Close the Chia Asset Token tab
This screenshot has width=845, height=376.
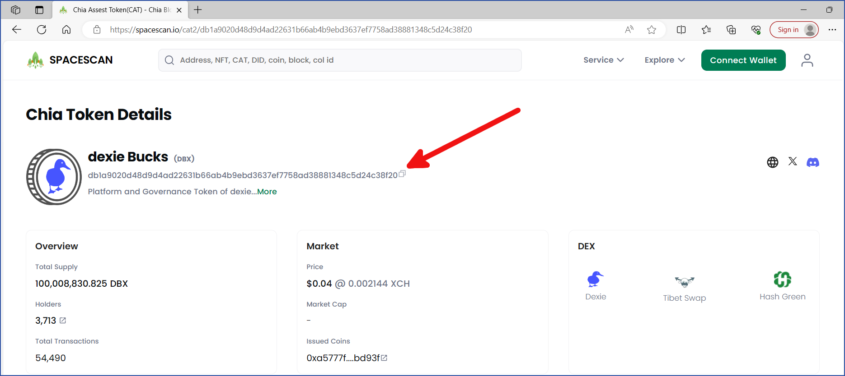tap(179, 10)
